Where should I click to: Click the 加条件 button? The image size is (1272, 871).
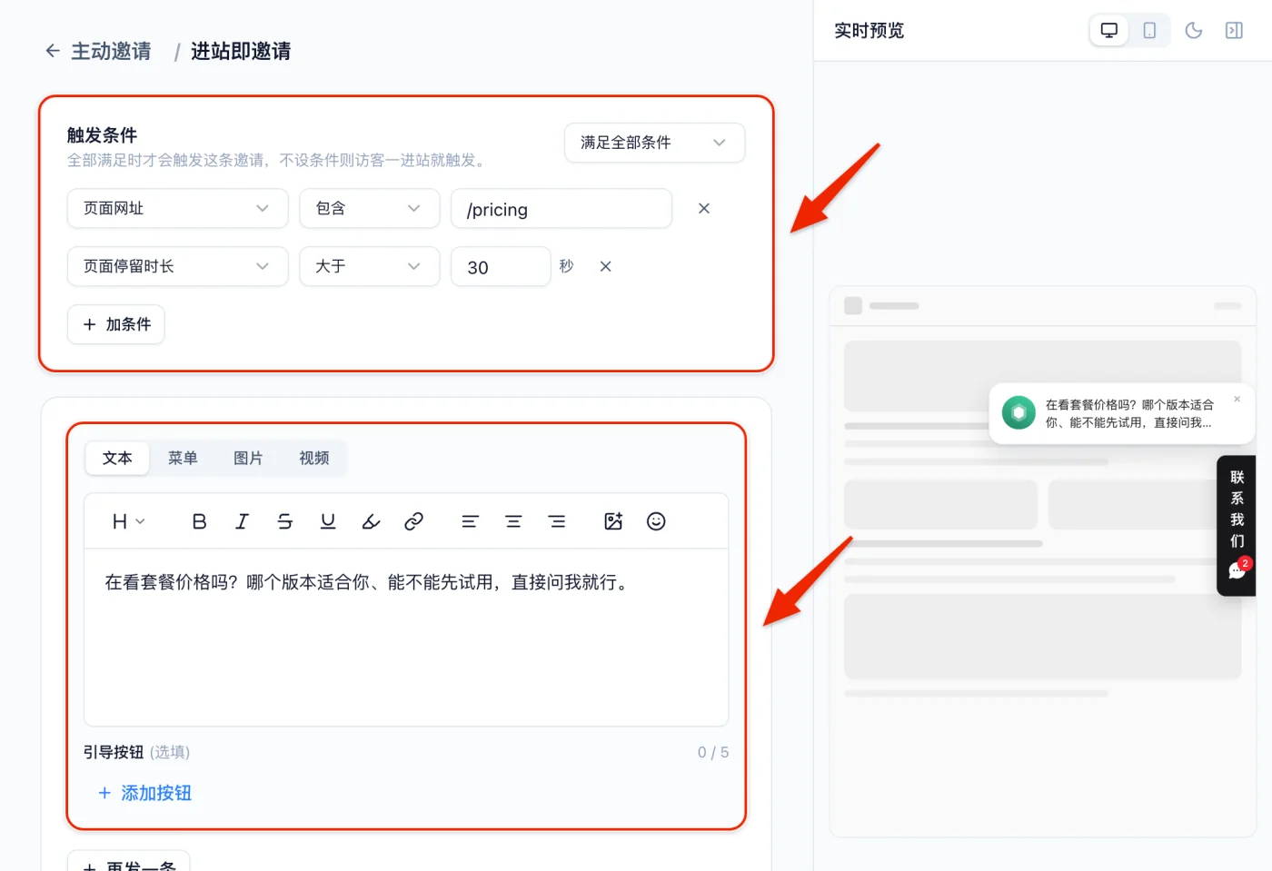click(116, 324)
